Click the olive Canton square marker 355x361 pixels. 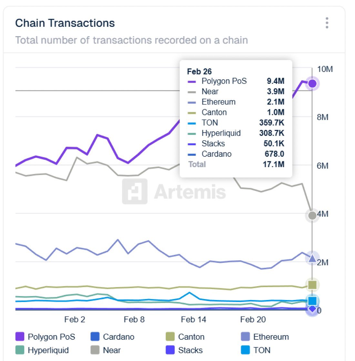click(312, 285)
